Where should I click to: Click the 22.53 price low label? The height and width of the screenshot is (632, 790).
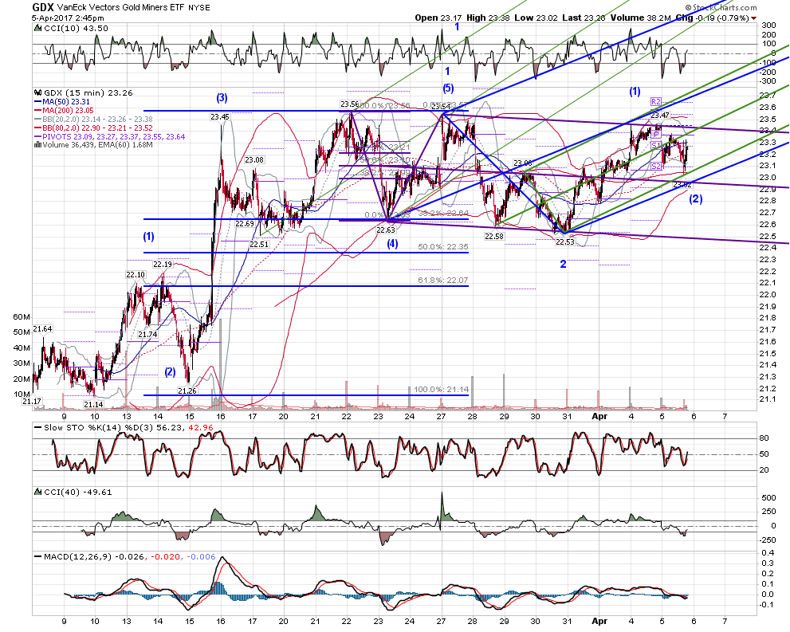(x=565, y=241)
